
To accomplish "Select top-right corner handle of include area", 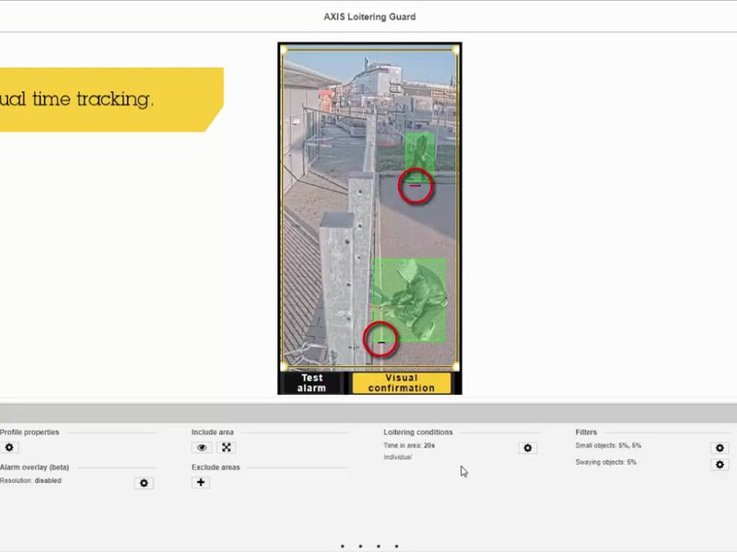I will point(456,50).
